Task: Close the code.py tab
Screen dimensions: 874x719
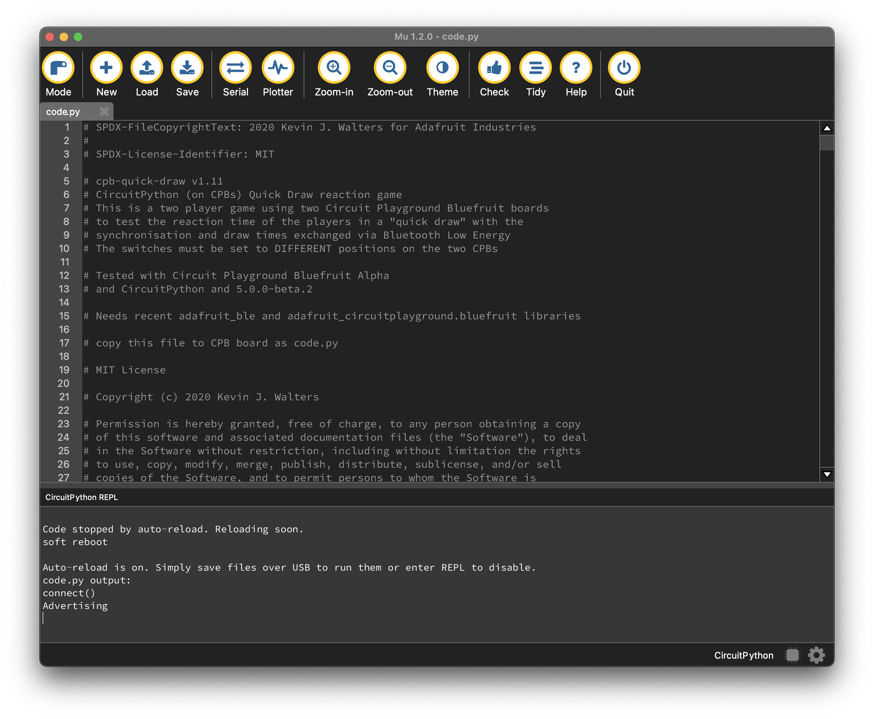Action: point(104,111)
